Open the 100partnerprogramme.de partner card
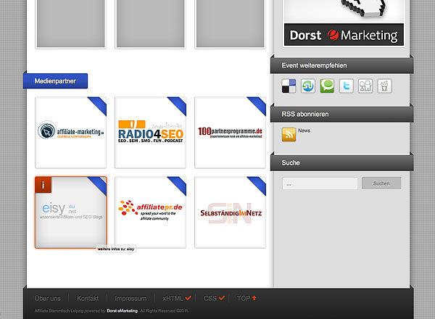 (231, 133)
